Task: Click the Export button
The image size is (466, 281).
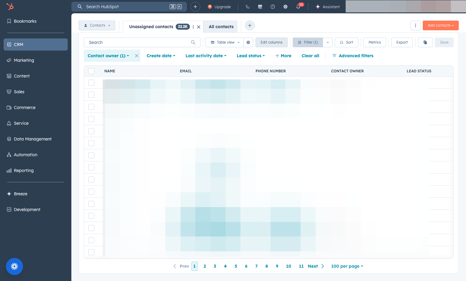Action: click(x=402, y=42)
